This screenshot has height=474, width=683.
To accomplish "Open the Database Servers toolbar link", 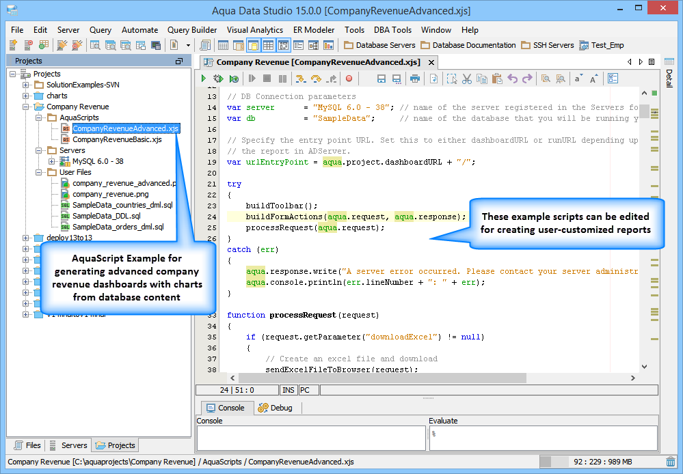I will [379, 45].
